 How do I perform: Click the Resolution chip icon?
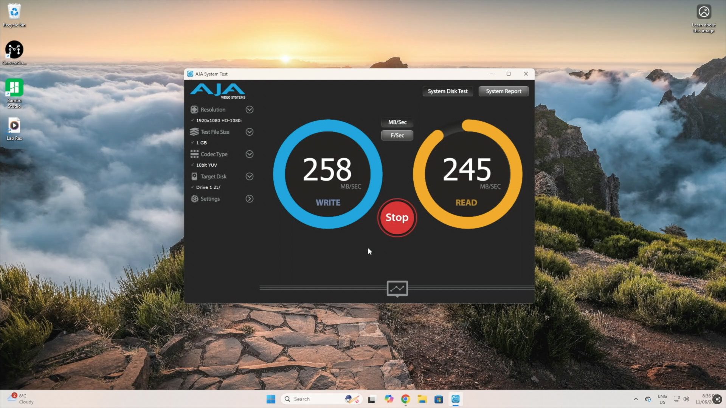194,110
